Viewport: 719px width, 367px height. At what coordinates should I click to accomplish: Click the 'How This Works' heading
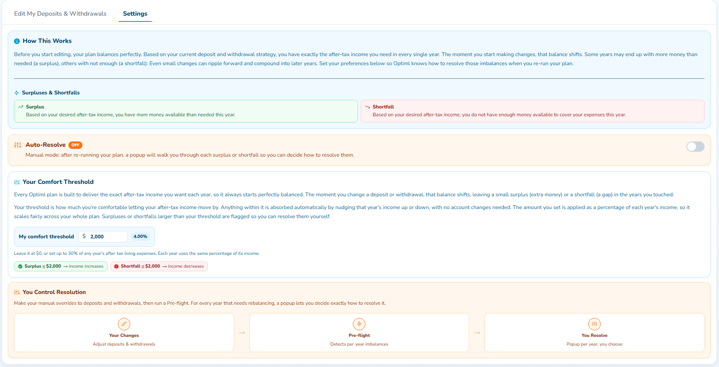point(47,41)
